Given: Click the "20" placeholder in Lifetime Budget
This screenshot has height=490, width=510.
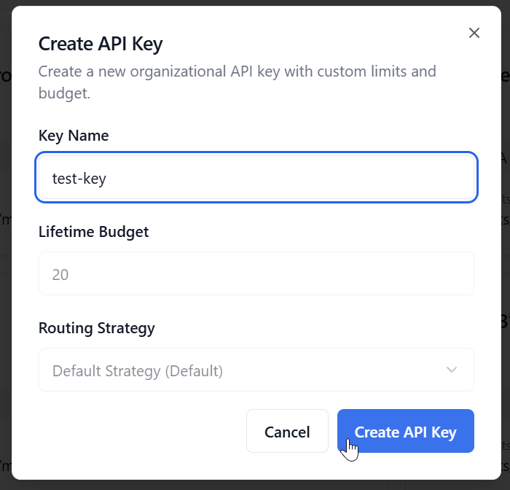Looking at the screenshot, I should 60,274.
